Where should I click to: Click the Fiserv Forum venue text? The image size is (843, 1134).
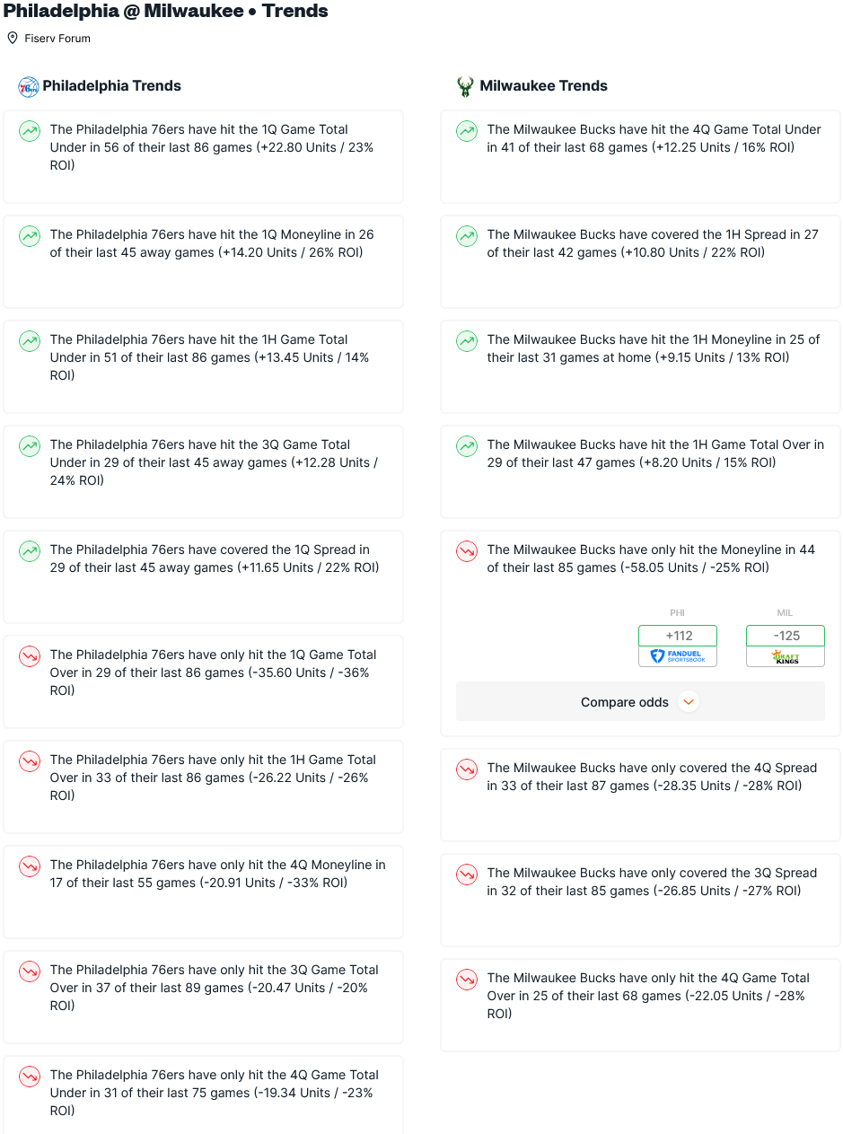tap(57, 39)
